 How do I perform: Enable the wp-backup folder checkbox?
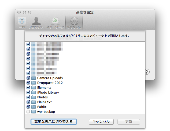[28, 112]
